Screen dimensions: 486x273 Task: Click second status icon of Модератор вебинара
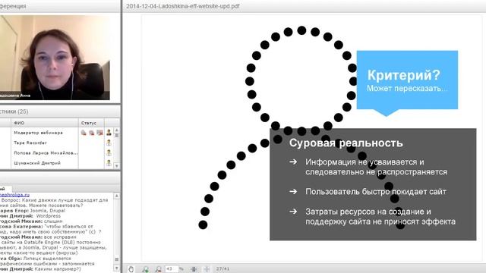click(92, 133)
